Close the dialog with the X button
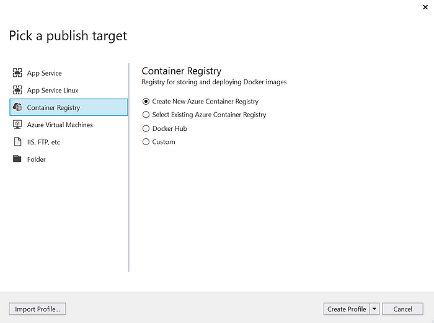The height and width of the screenshot is (323, 434). click(x=425, y=7)
